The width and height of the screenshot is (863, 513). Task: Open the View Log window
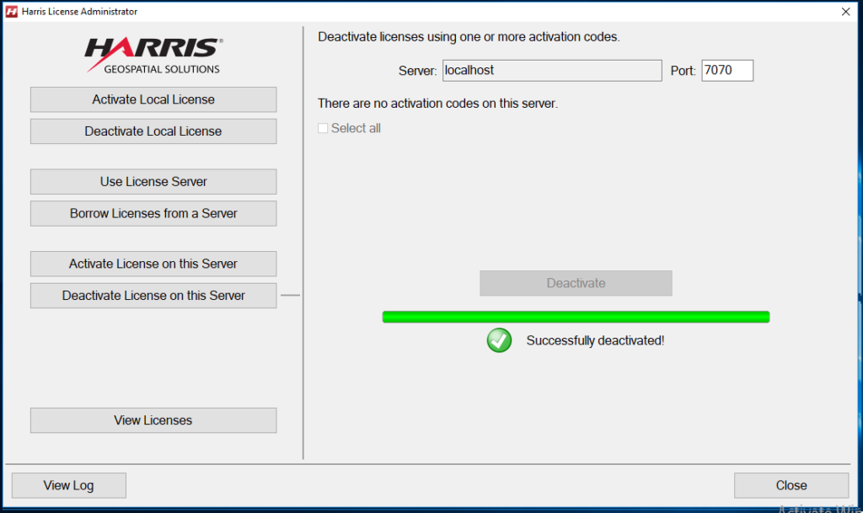[x=69, y=485]
